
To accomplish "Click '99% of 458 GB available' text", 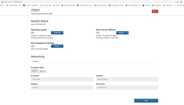I will (40, 49).
